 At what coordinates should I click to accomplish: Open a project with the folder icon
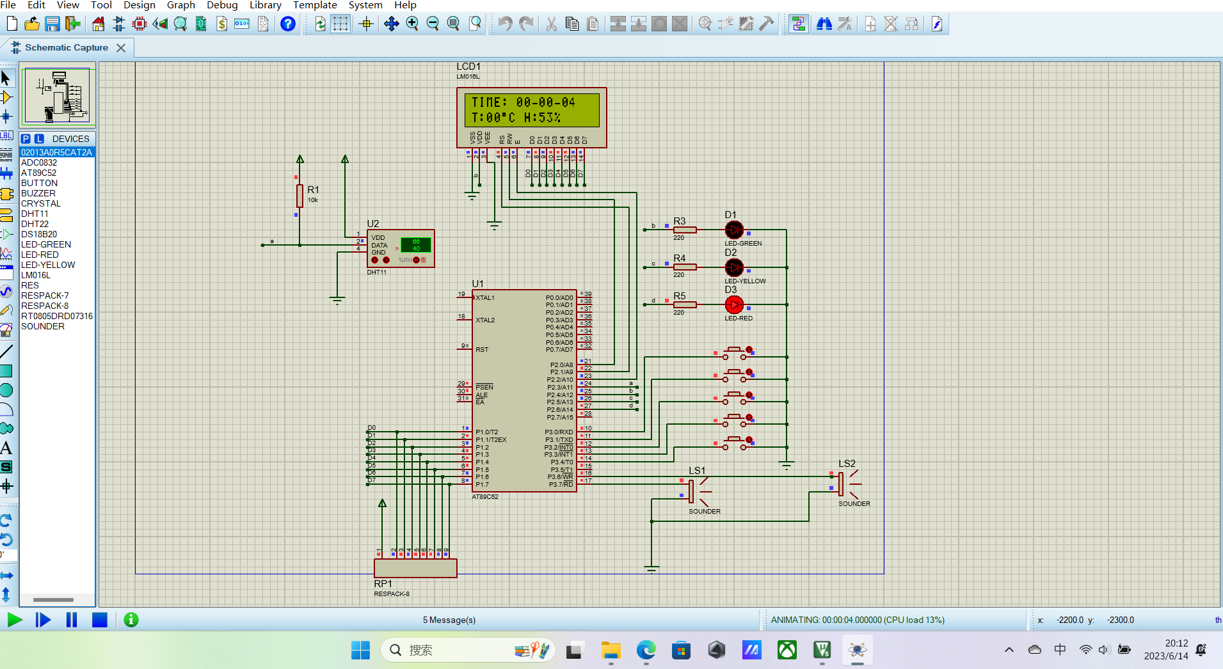[x=32, y=24]
